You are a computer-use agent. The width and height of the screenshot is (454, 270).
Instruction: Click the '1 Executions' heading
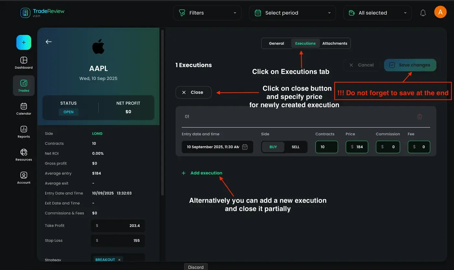click(x=194, y=65)
